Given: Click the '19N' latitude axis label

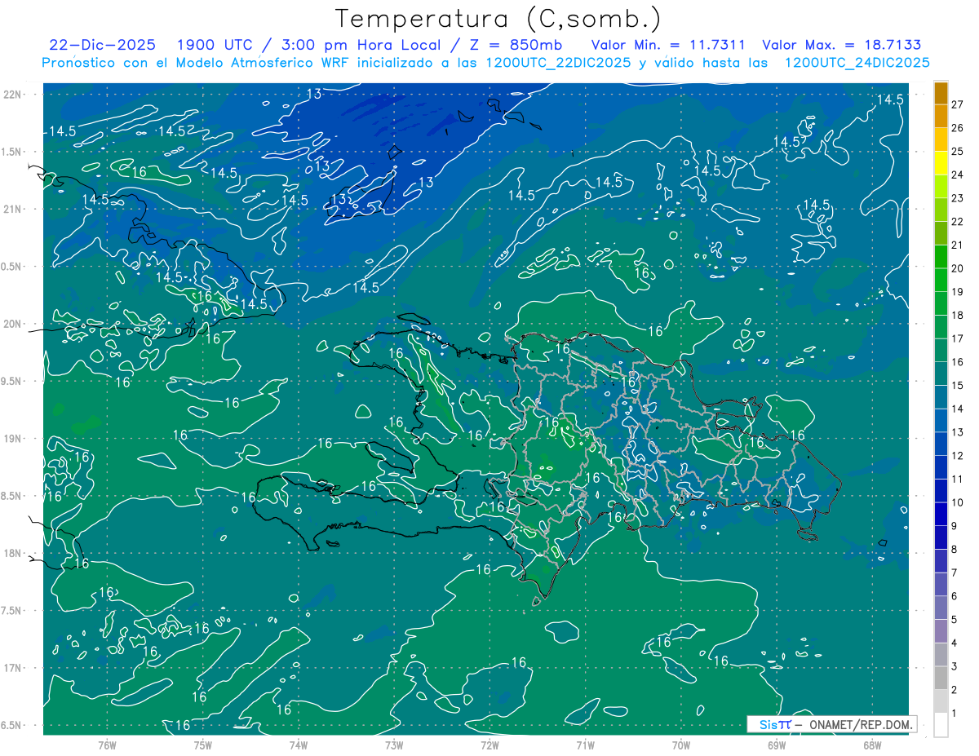Looking at the screenshot, I should pyautogui.click(x=13, y=439).
